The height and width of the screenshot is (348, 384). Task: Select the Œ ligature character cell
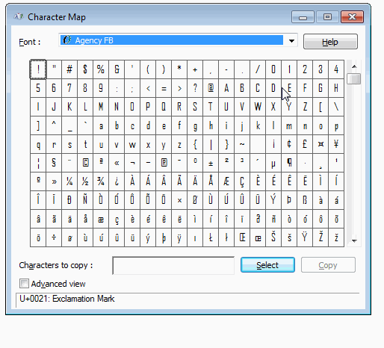[242, 237]
